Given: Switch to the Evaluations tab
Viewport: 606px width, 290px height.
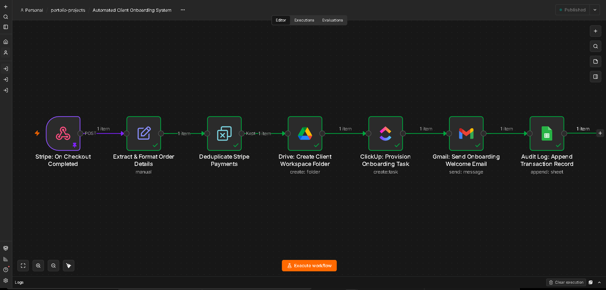Looking at the screenshot, I should pyautogui.click(x=332, y=20).
